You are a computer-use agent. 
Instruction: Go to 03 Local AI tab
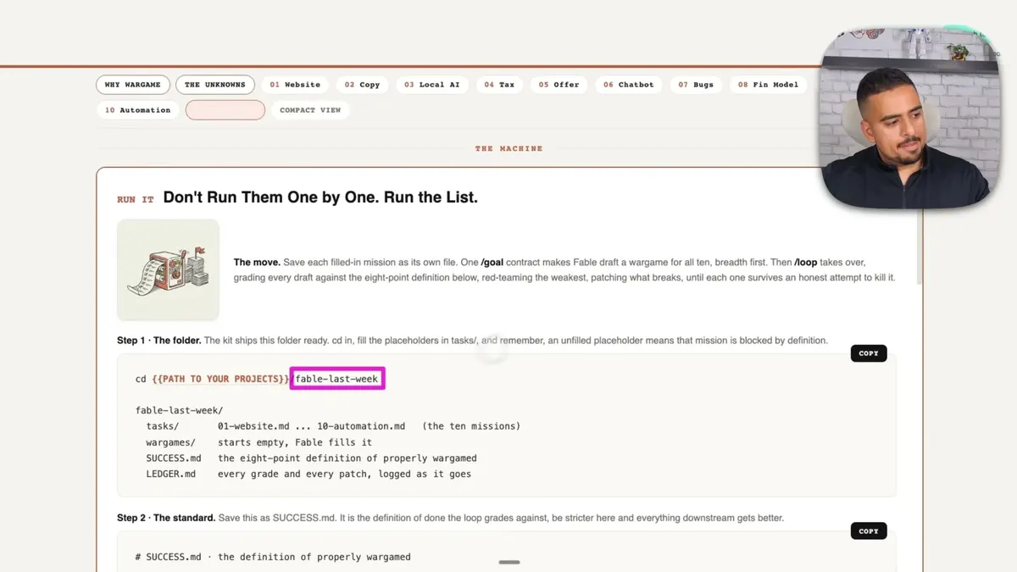point(431,85)
